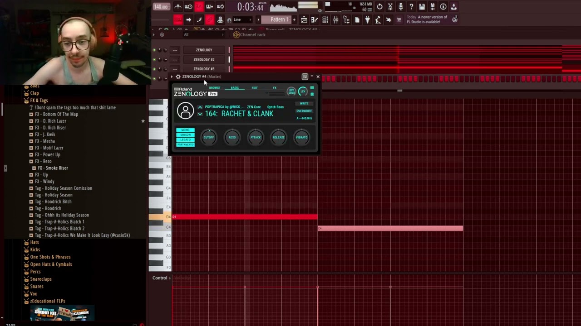The height and width of the screenshot is (326, 581).
Task: Select the ZENOLOGY #2 channel button
Action: (x=204, y=59)
